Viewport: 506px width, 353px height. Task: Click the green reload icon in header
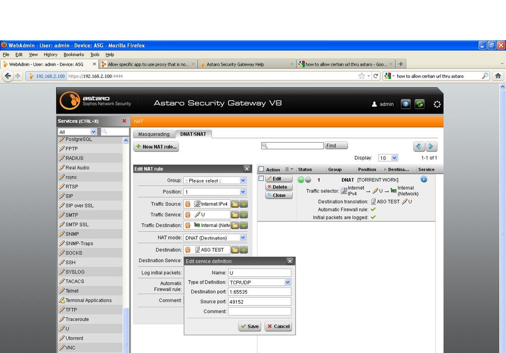pyautogui.click(x=420, y=104)
